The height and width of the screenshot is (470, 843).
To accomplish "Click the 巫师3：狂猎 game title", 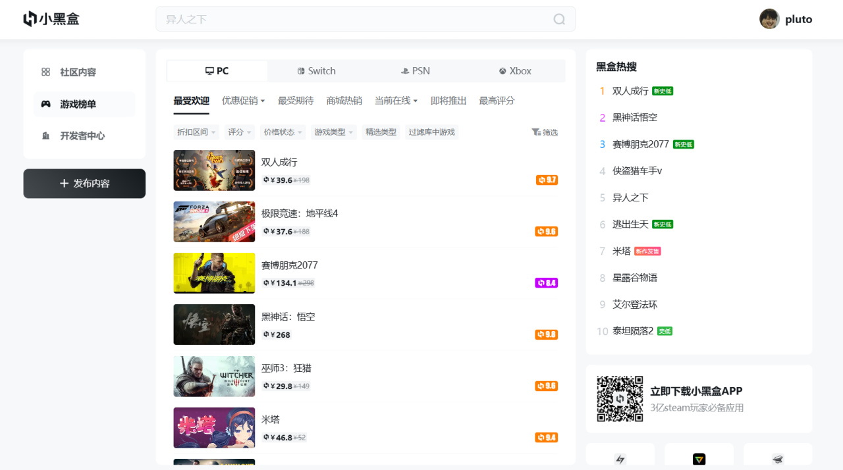I will 286,368.
